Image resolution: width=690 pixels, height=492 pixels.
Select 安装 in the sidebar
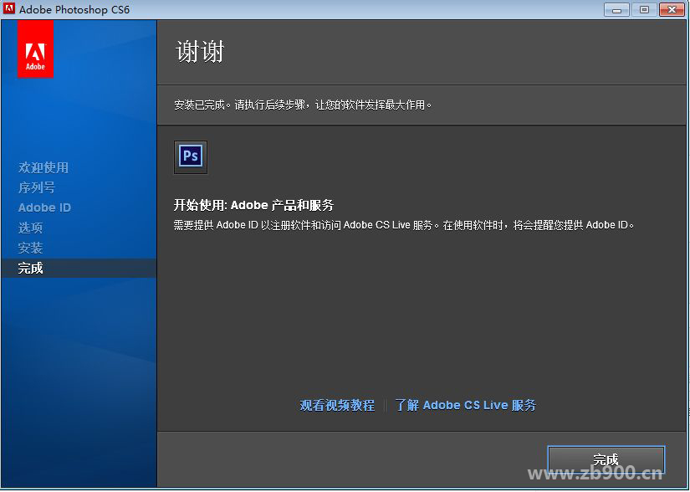pos(33,248)
